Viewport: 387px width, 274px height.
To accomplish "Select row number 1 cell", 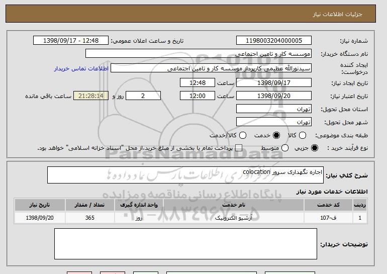I will click(x=360, y=218).
